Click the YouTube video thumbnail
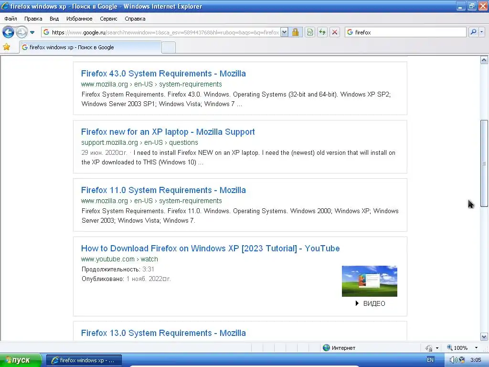Image resolution: width=489 pixels, height=367 pixels. [x=370, y=281]
